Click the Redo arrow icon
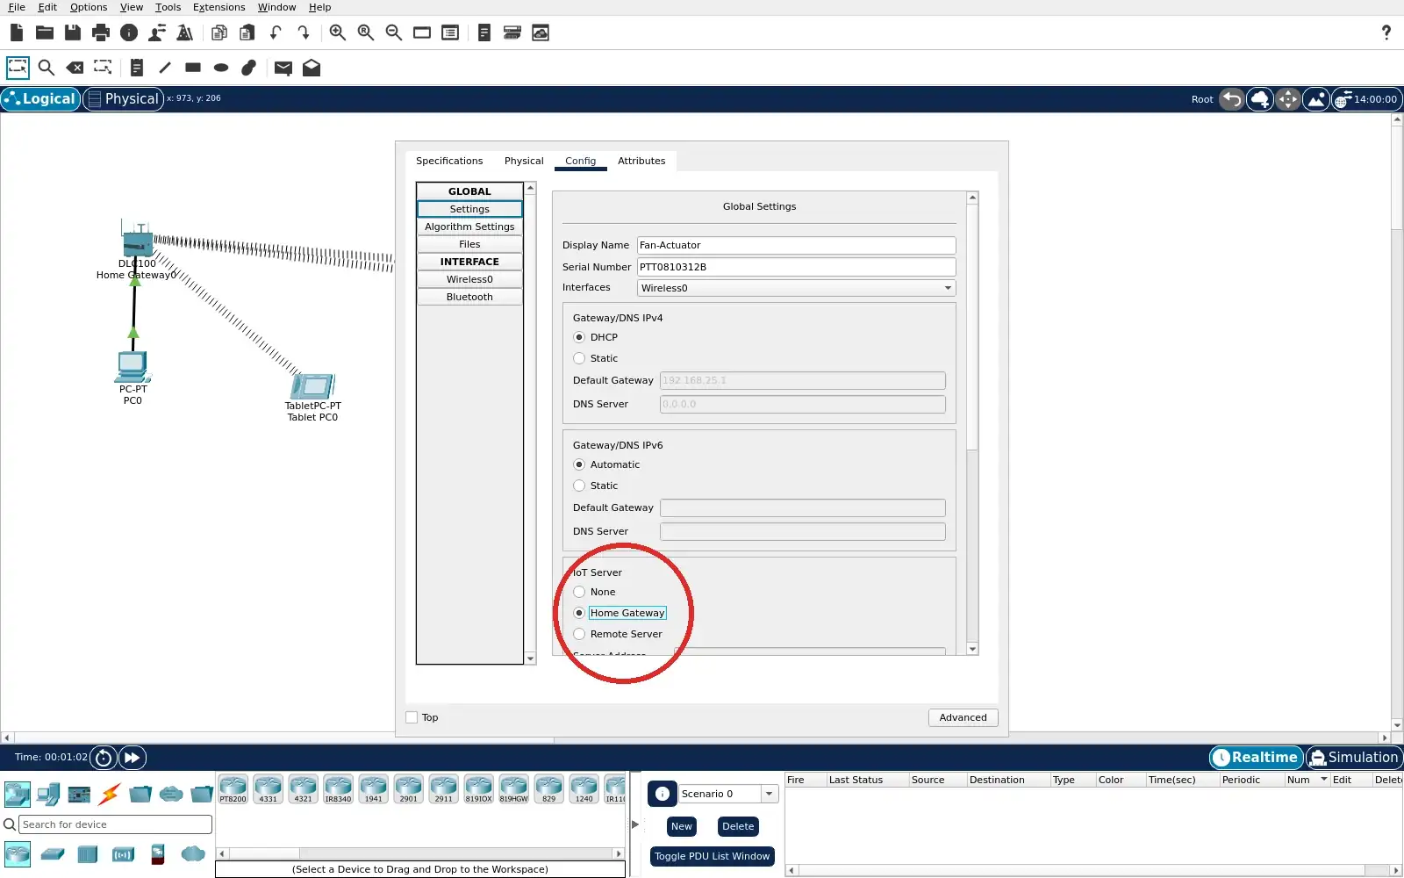 304,32
